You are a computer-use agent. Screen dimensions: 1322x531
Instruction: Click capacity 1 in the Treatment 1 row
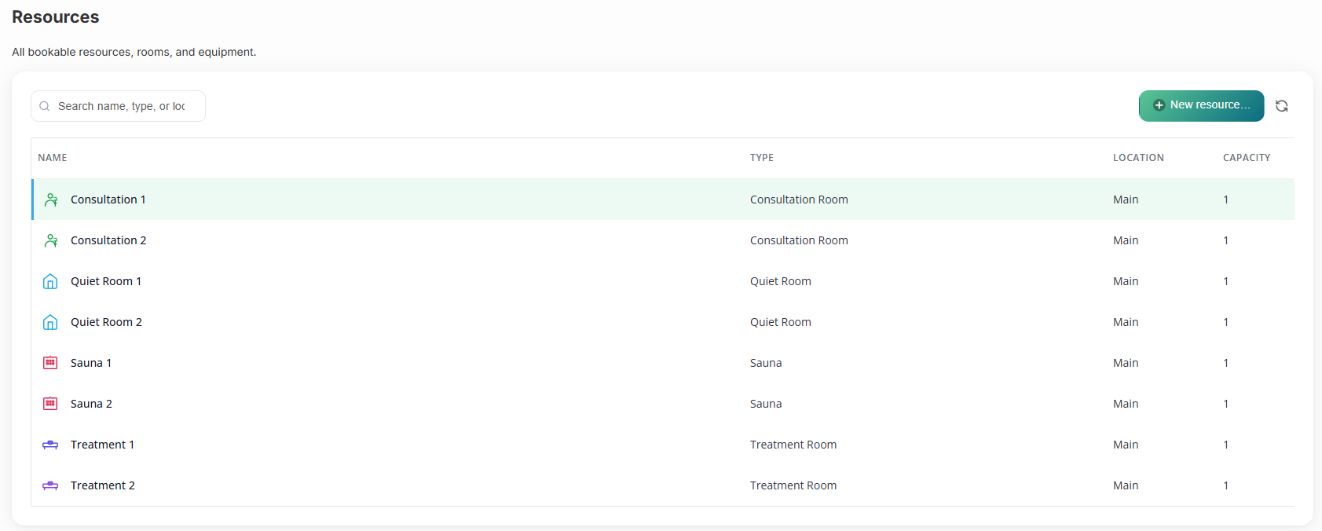coord(1225,445)
